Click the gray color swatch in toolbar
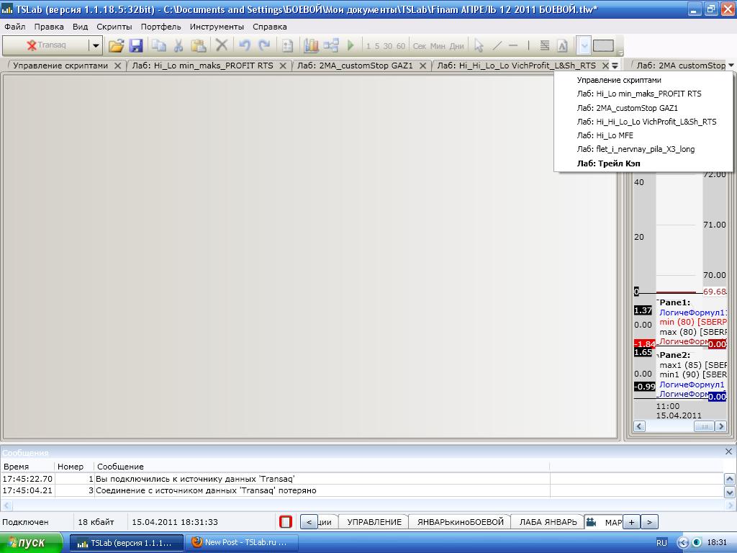The height and width of the screenshot is (553, 737). pos(603,45)
